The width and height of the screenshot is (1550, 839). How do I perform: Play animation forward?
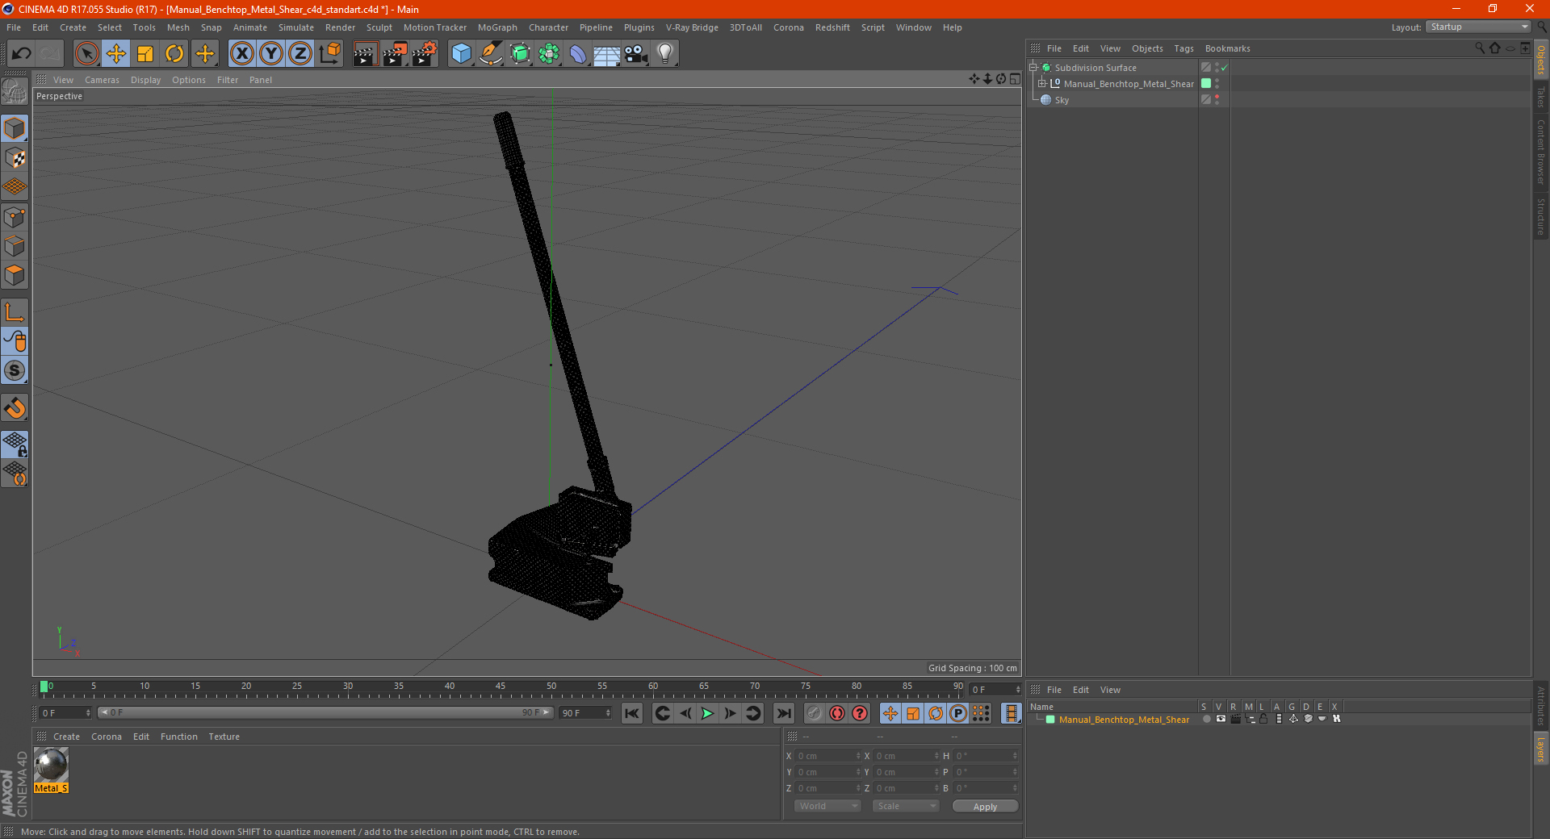[707, 713]
